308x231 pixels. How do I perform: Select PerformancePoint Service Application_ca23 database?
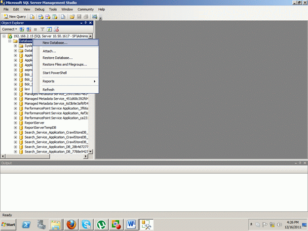point(56,118)
